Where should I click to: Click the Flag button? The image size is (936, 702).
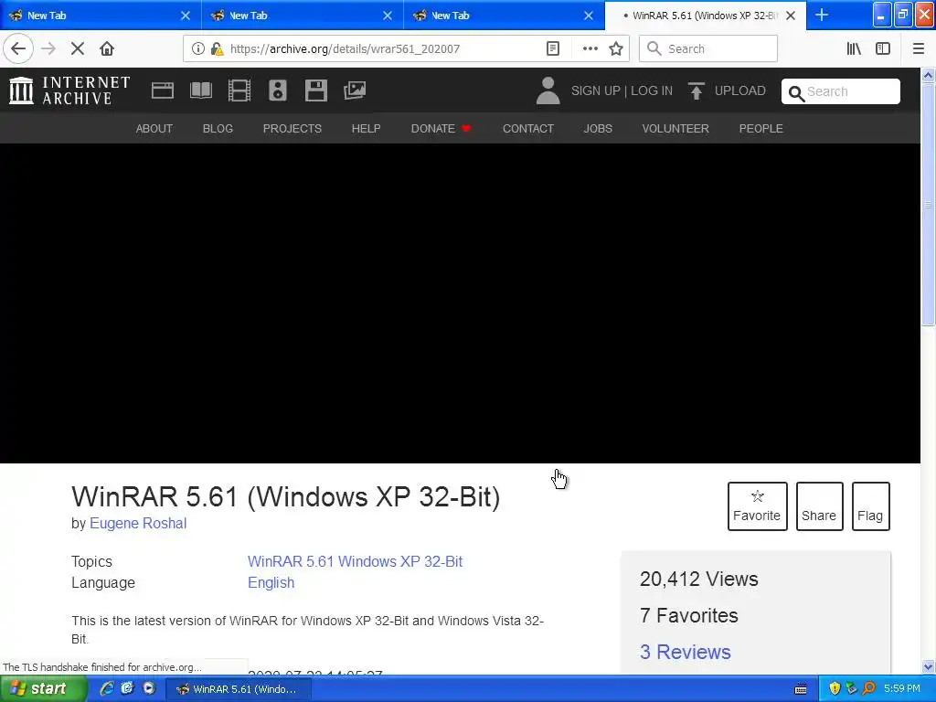coord(870,506)
